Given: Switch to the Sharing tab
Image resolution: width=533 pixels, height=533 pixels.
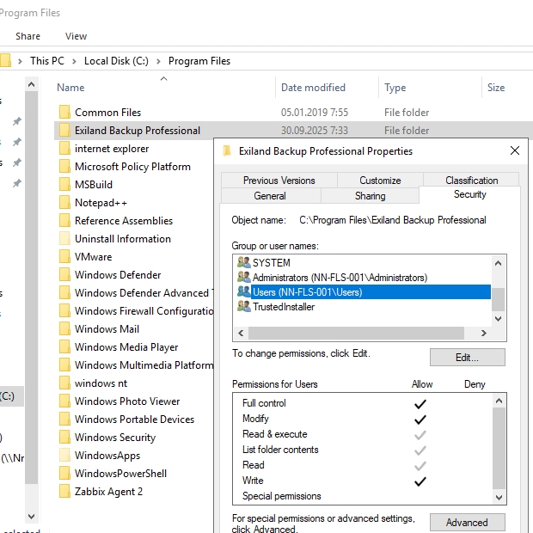Looking at the screenshot, I should click(370, 196).
